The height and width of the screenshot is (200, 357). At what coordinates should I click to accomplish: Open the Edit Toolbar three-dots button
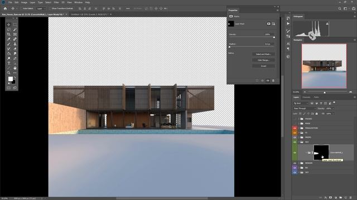click(x=15, y=73)
